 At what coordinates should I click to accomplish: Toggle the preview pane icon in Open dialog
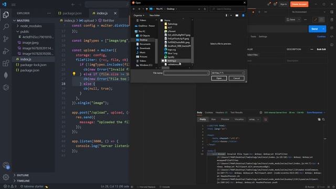coord(237,15)
